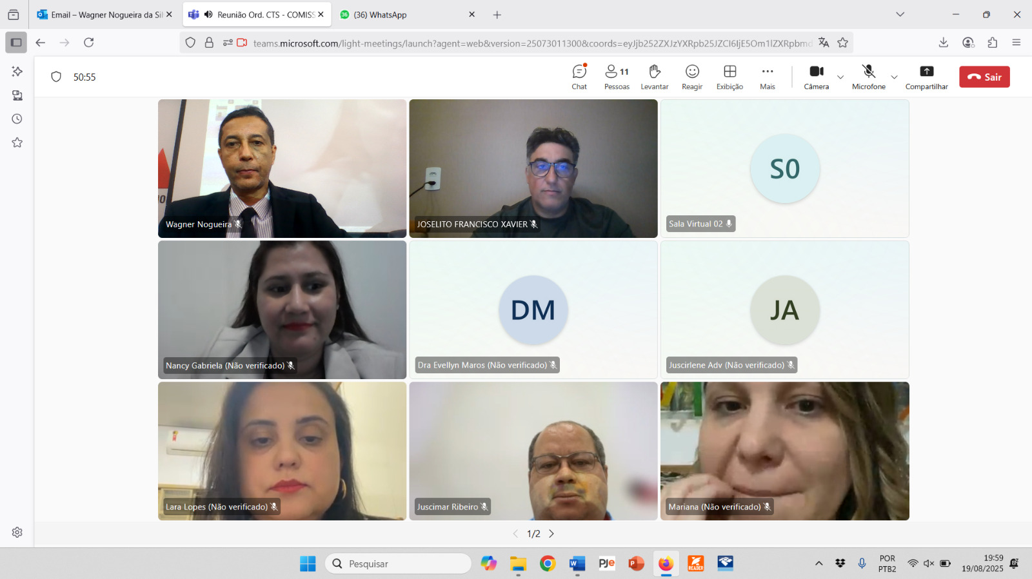Open the Firefox extensions icon
Screen dimensions: 1032x579
point(992,43)
